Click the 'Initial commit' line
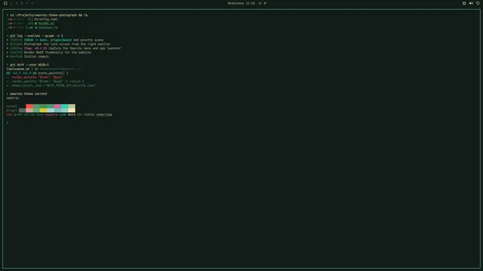Screen dimensions: 483x271 (x=36, y=56)
